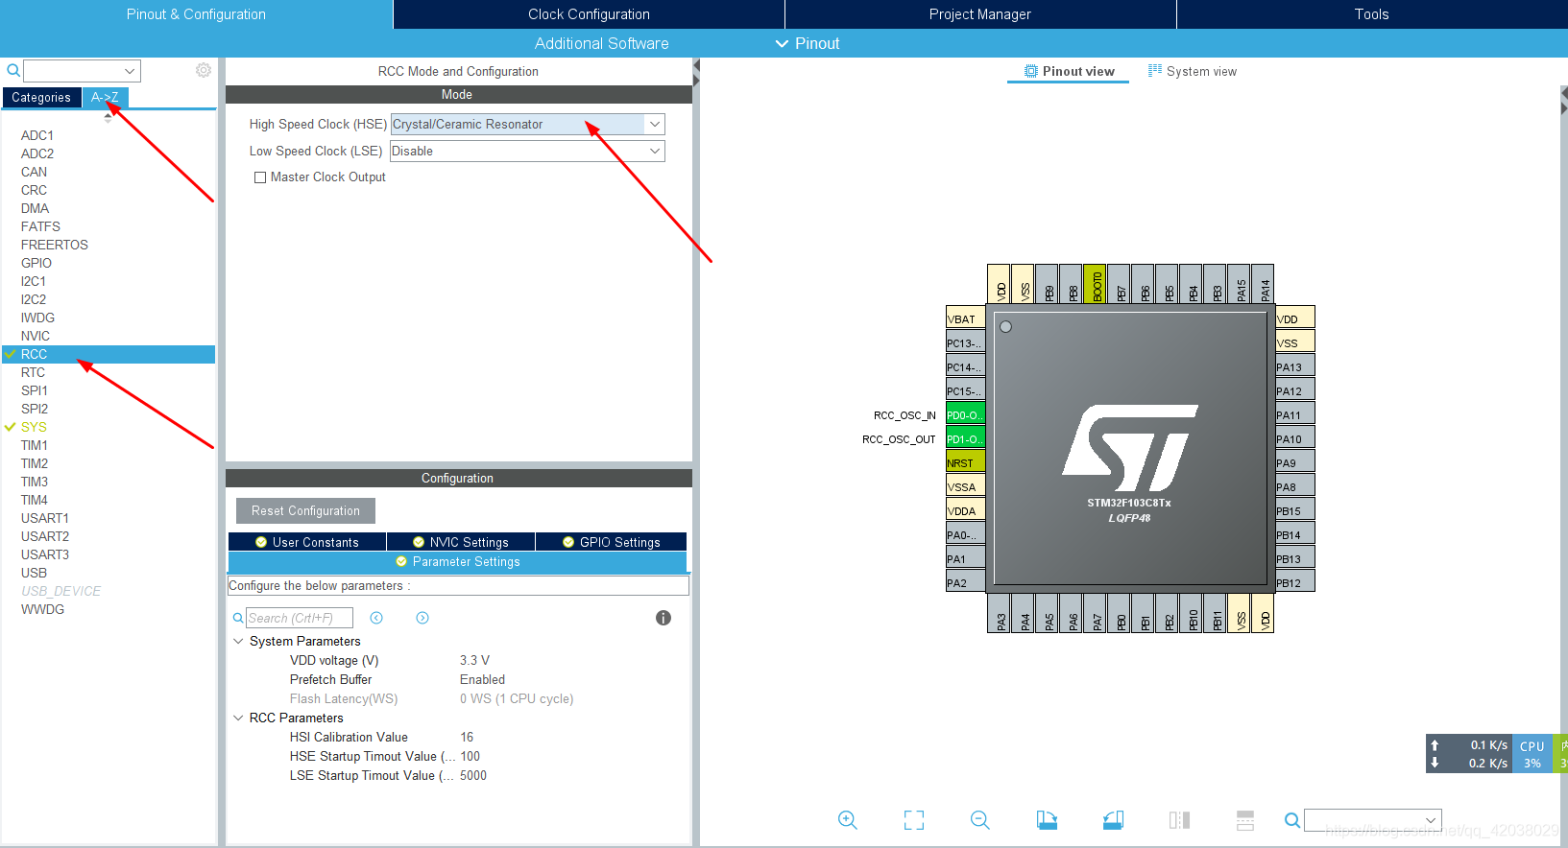Collapse the System Parameters group
Screen dimensions: 1568x848
click(x=238, y=641)
